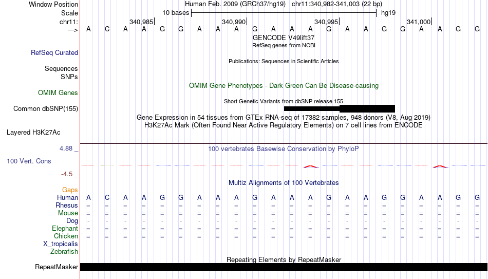Select the black RepeatMasker element bar

click(284, 267)
